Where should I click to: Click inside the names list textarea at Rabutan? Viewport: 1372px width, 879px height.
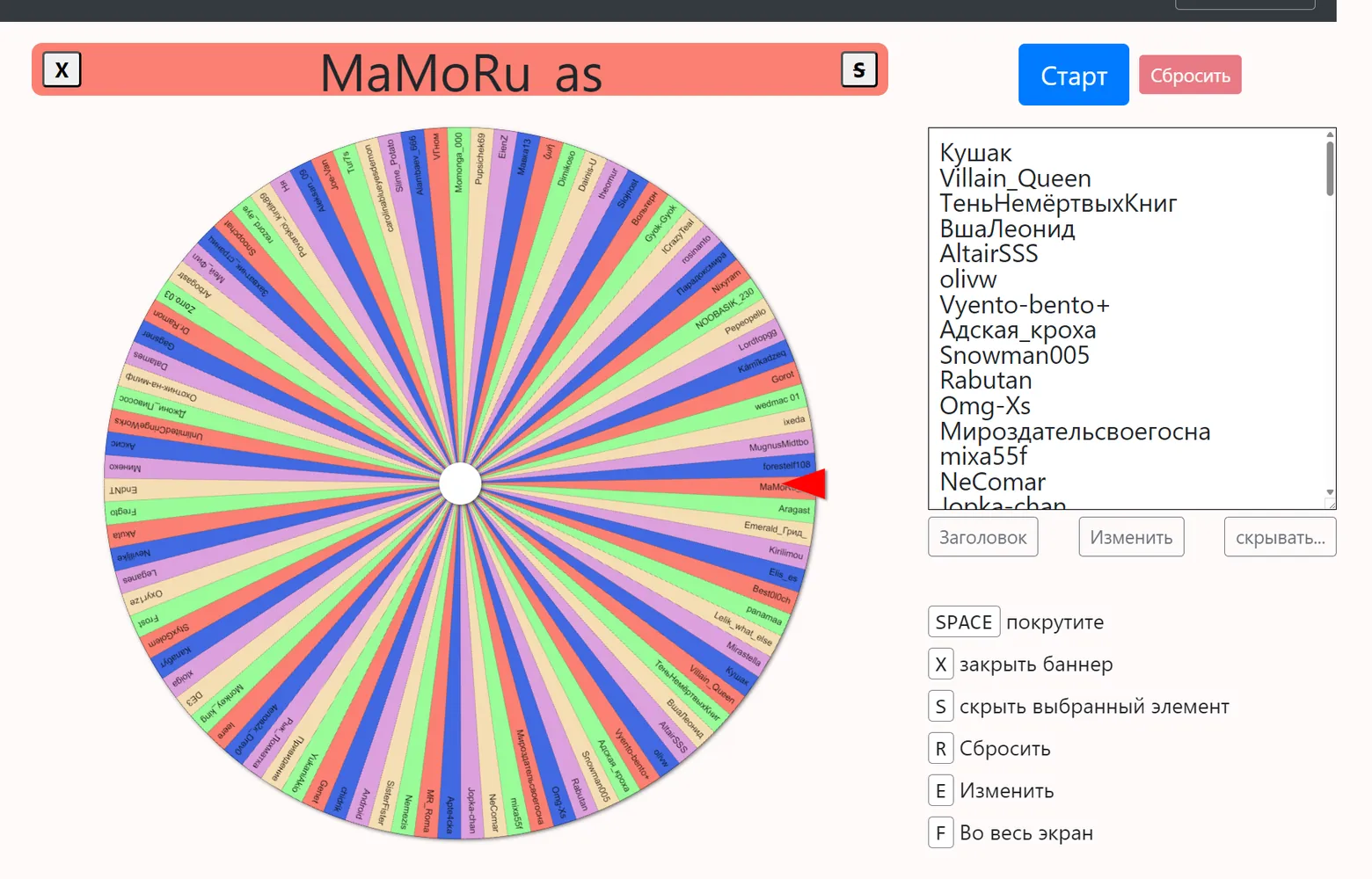(x=986, y=381)
